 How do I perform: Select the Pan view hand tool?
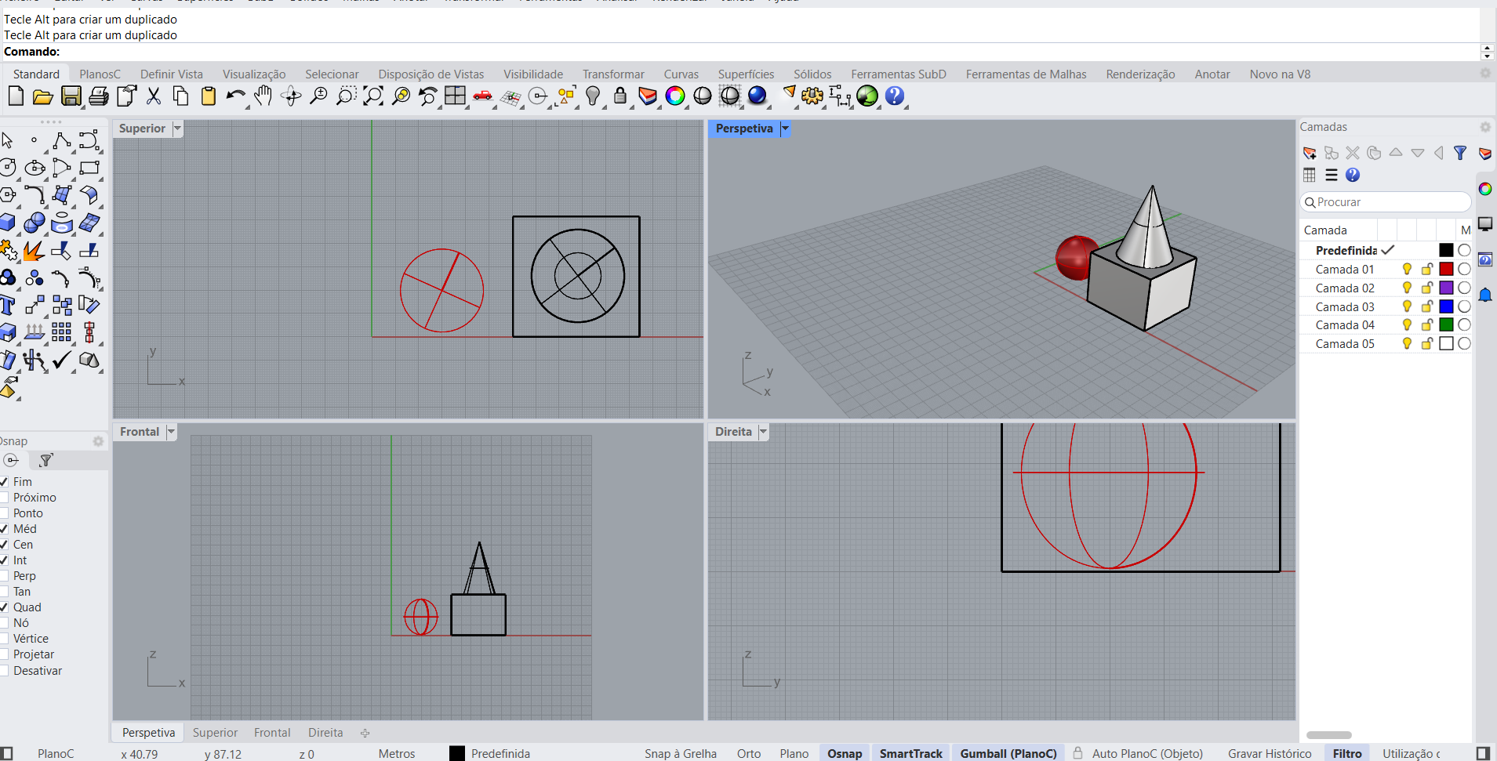[263, 96]
